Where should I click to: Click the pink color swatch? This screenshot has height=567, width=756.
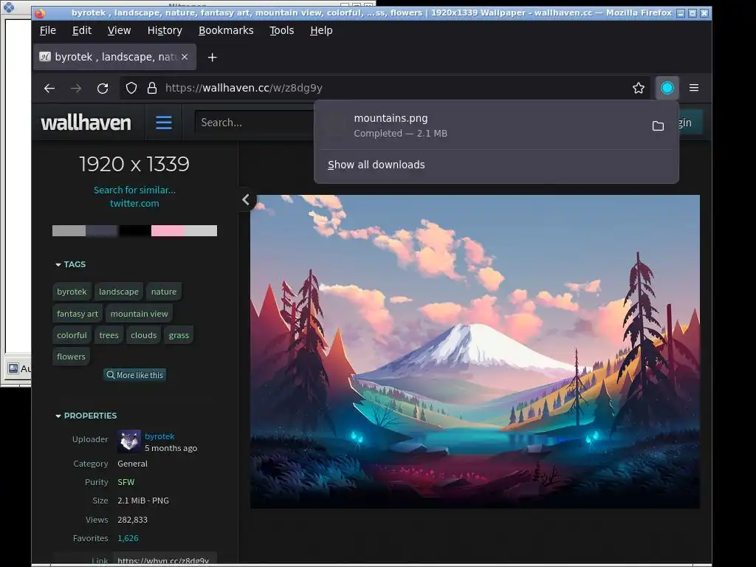coord(168,230)
